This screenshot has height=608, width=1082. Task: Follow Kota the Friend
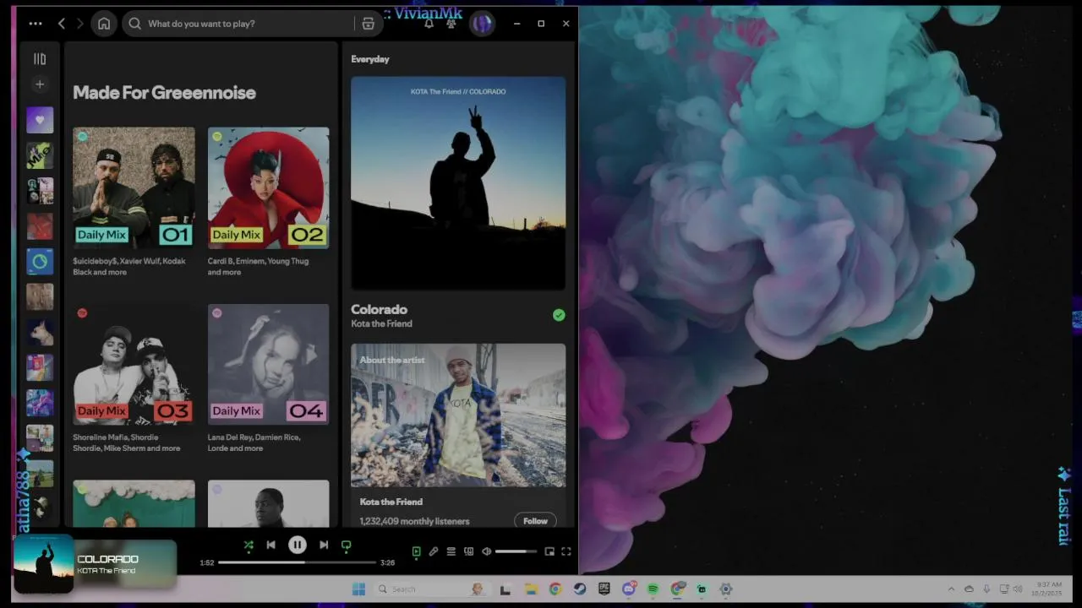[x=535, y=521]
